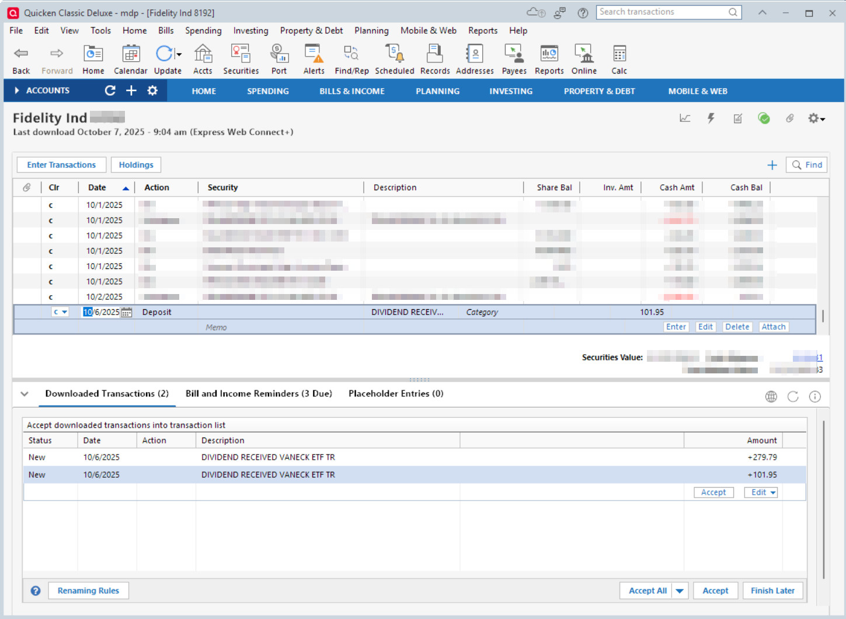Switch to the SPENDING tab
Image resolution: width=846 pixels, height=619 pixels.
pyautogui.click(x=268, y=91)
